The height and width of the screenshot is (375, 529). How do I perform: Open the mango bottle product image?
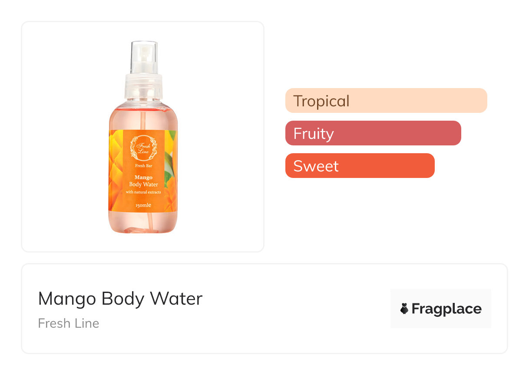click(x=143, y=137)
